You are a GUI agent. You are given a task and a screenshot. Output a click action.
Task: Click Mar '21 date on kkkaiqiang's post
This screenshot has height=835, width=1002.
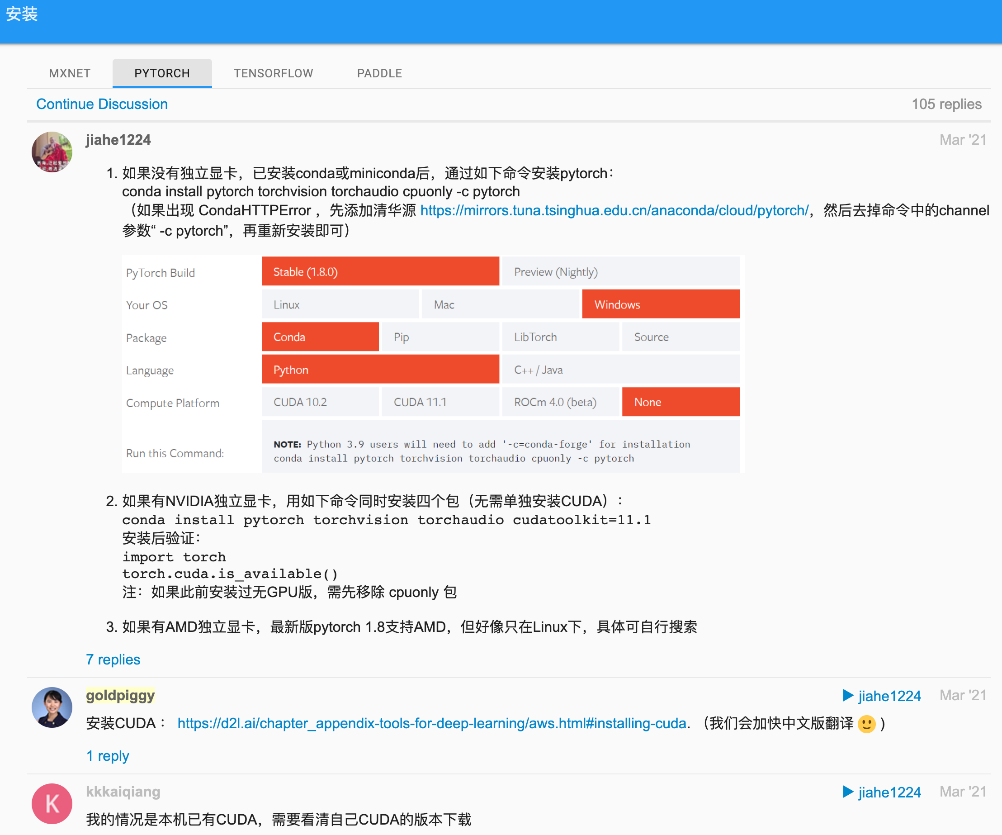[x=963, y=792]
